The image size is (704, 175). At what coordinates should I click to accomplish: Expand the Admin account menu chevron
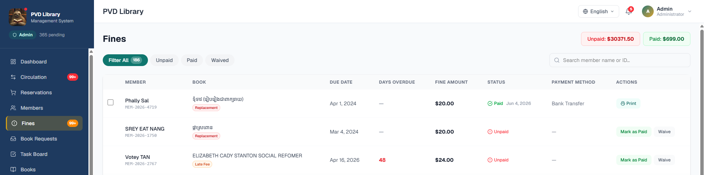click(x=690, y=11)
